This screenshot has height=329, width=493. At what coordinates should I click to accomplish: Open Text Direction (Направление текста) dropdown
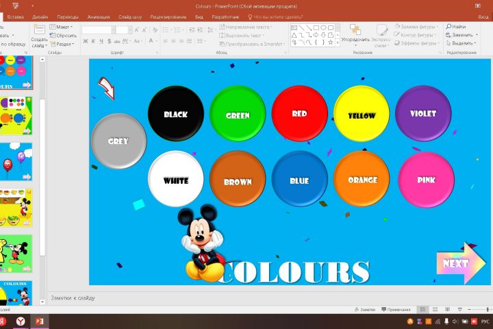[246, 27]
